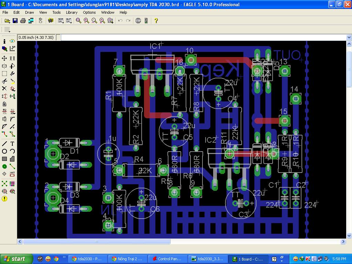Toggle the Lock tool padlock icon

coord(4,104)
